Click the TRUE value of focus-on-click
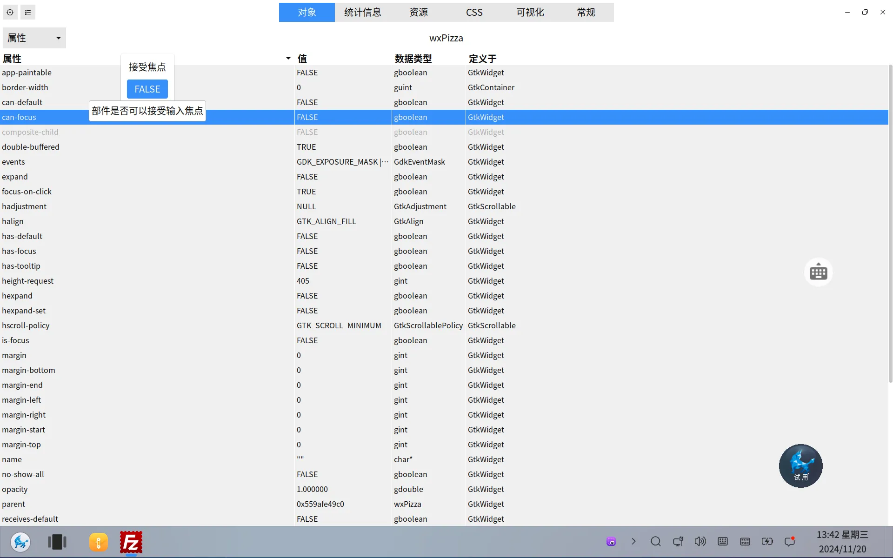The height and width of the screenshot is (558, 893). point(307,192)
